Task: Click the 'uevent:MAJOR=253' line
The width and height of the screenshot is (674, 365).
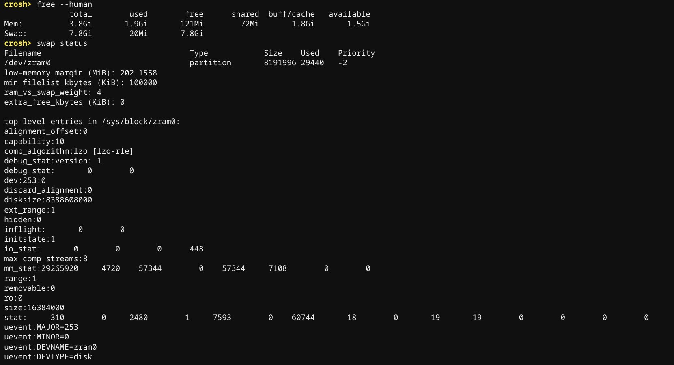Action: point(41,327)
